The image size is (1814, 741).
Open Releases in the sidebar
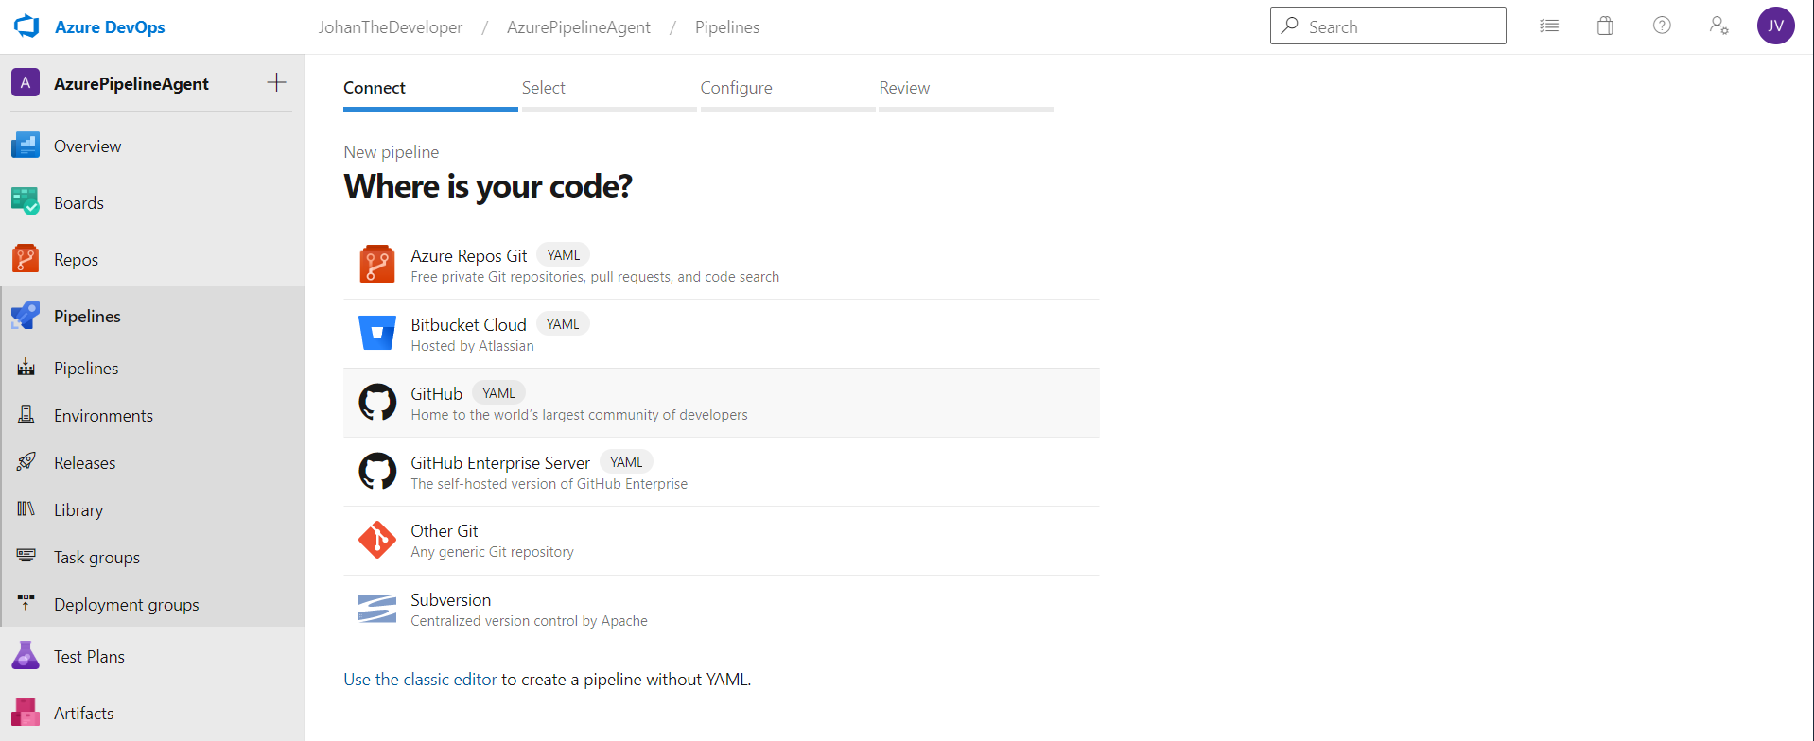(152, 463)
